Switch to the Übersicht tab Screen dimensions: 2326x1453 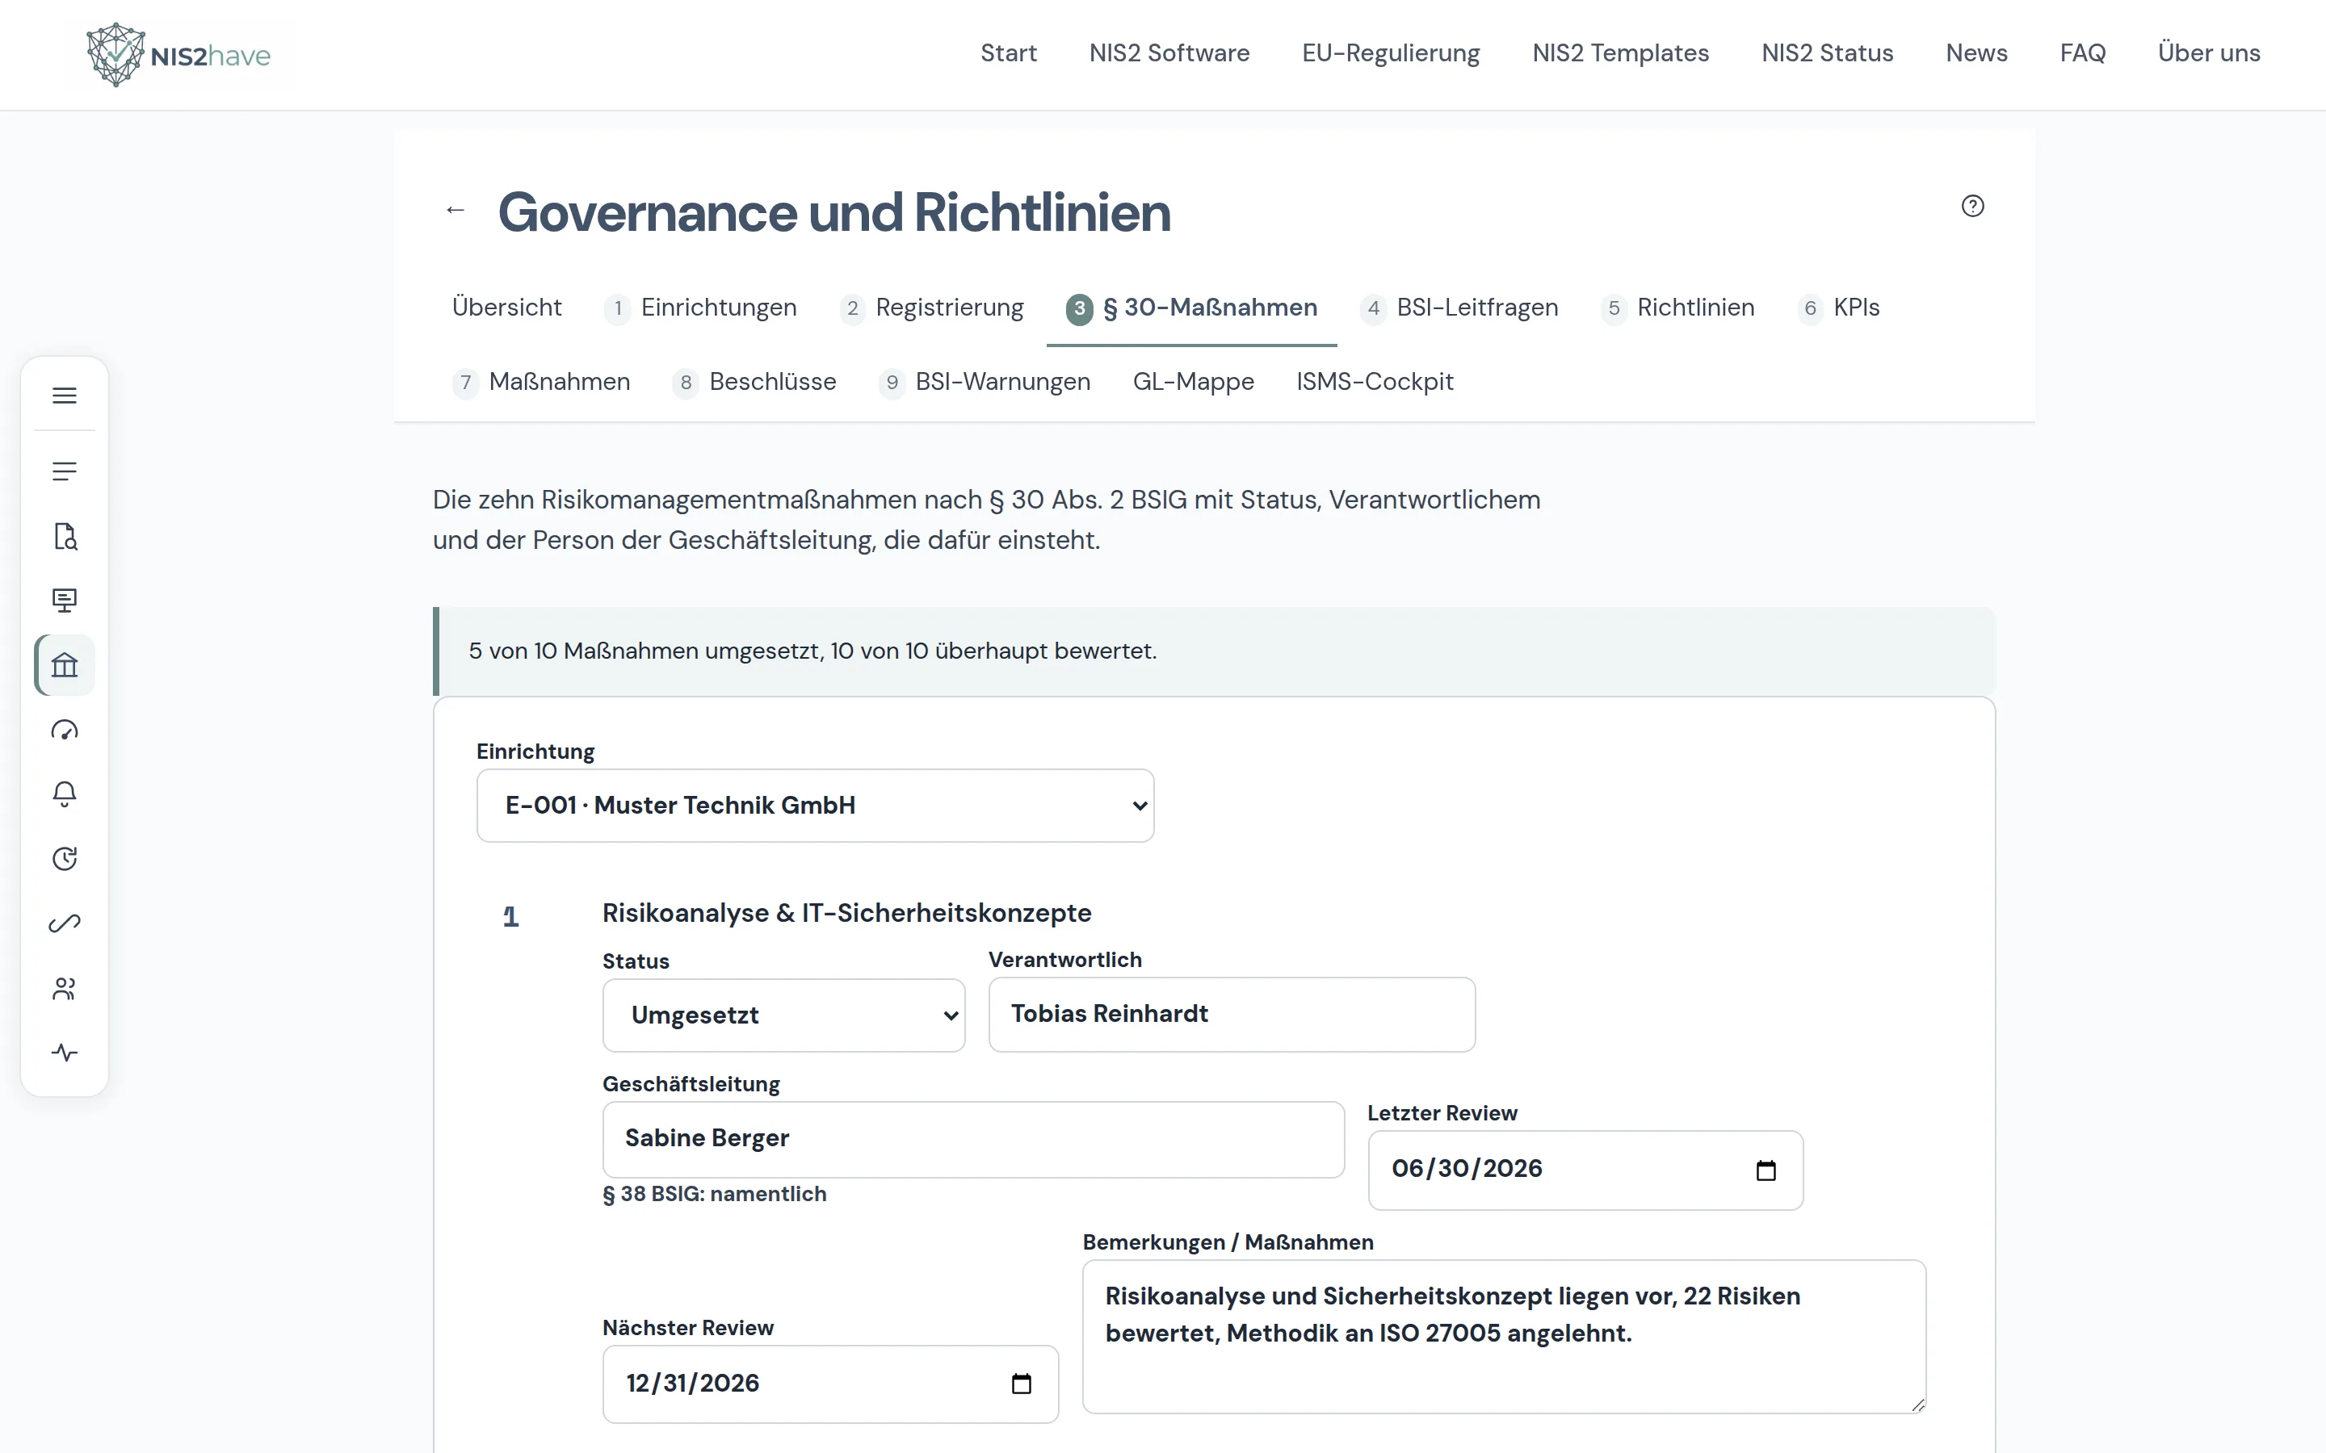pos(506,308)
